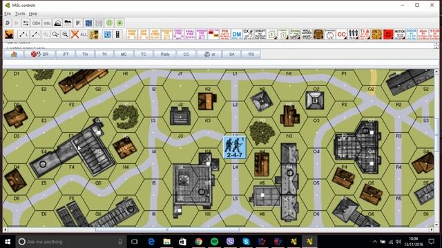This screenshot has width=442, height=248.
Task: Open the Tools menu
Action: [20, 14]
